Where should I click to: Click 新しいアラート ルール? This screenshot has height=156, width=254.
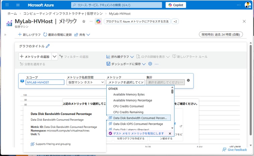(190, 56)
